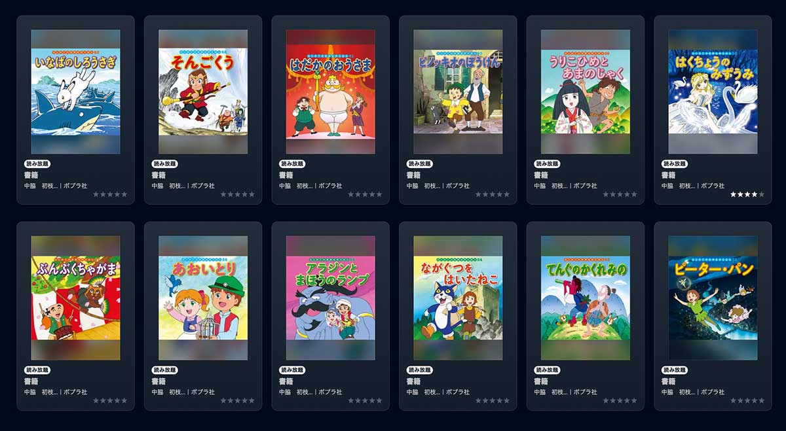The image size is (786, 431).
Task: Rate そんごくう using its star row
Action: (x=238, y=194)
